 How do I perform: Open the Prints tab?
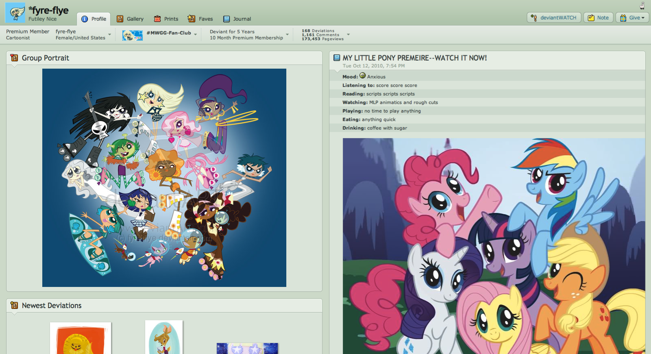tap(166, 19)
